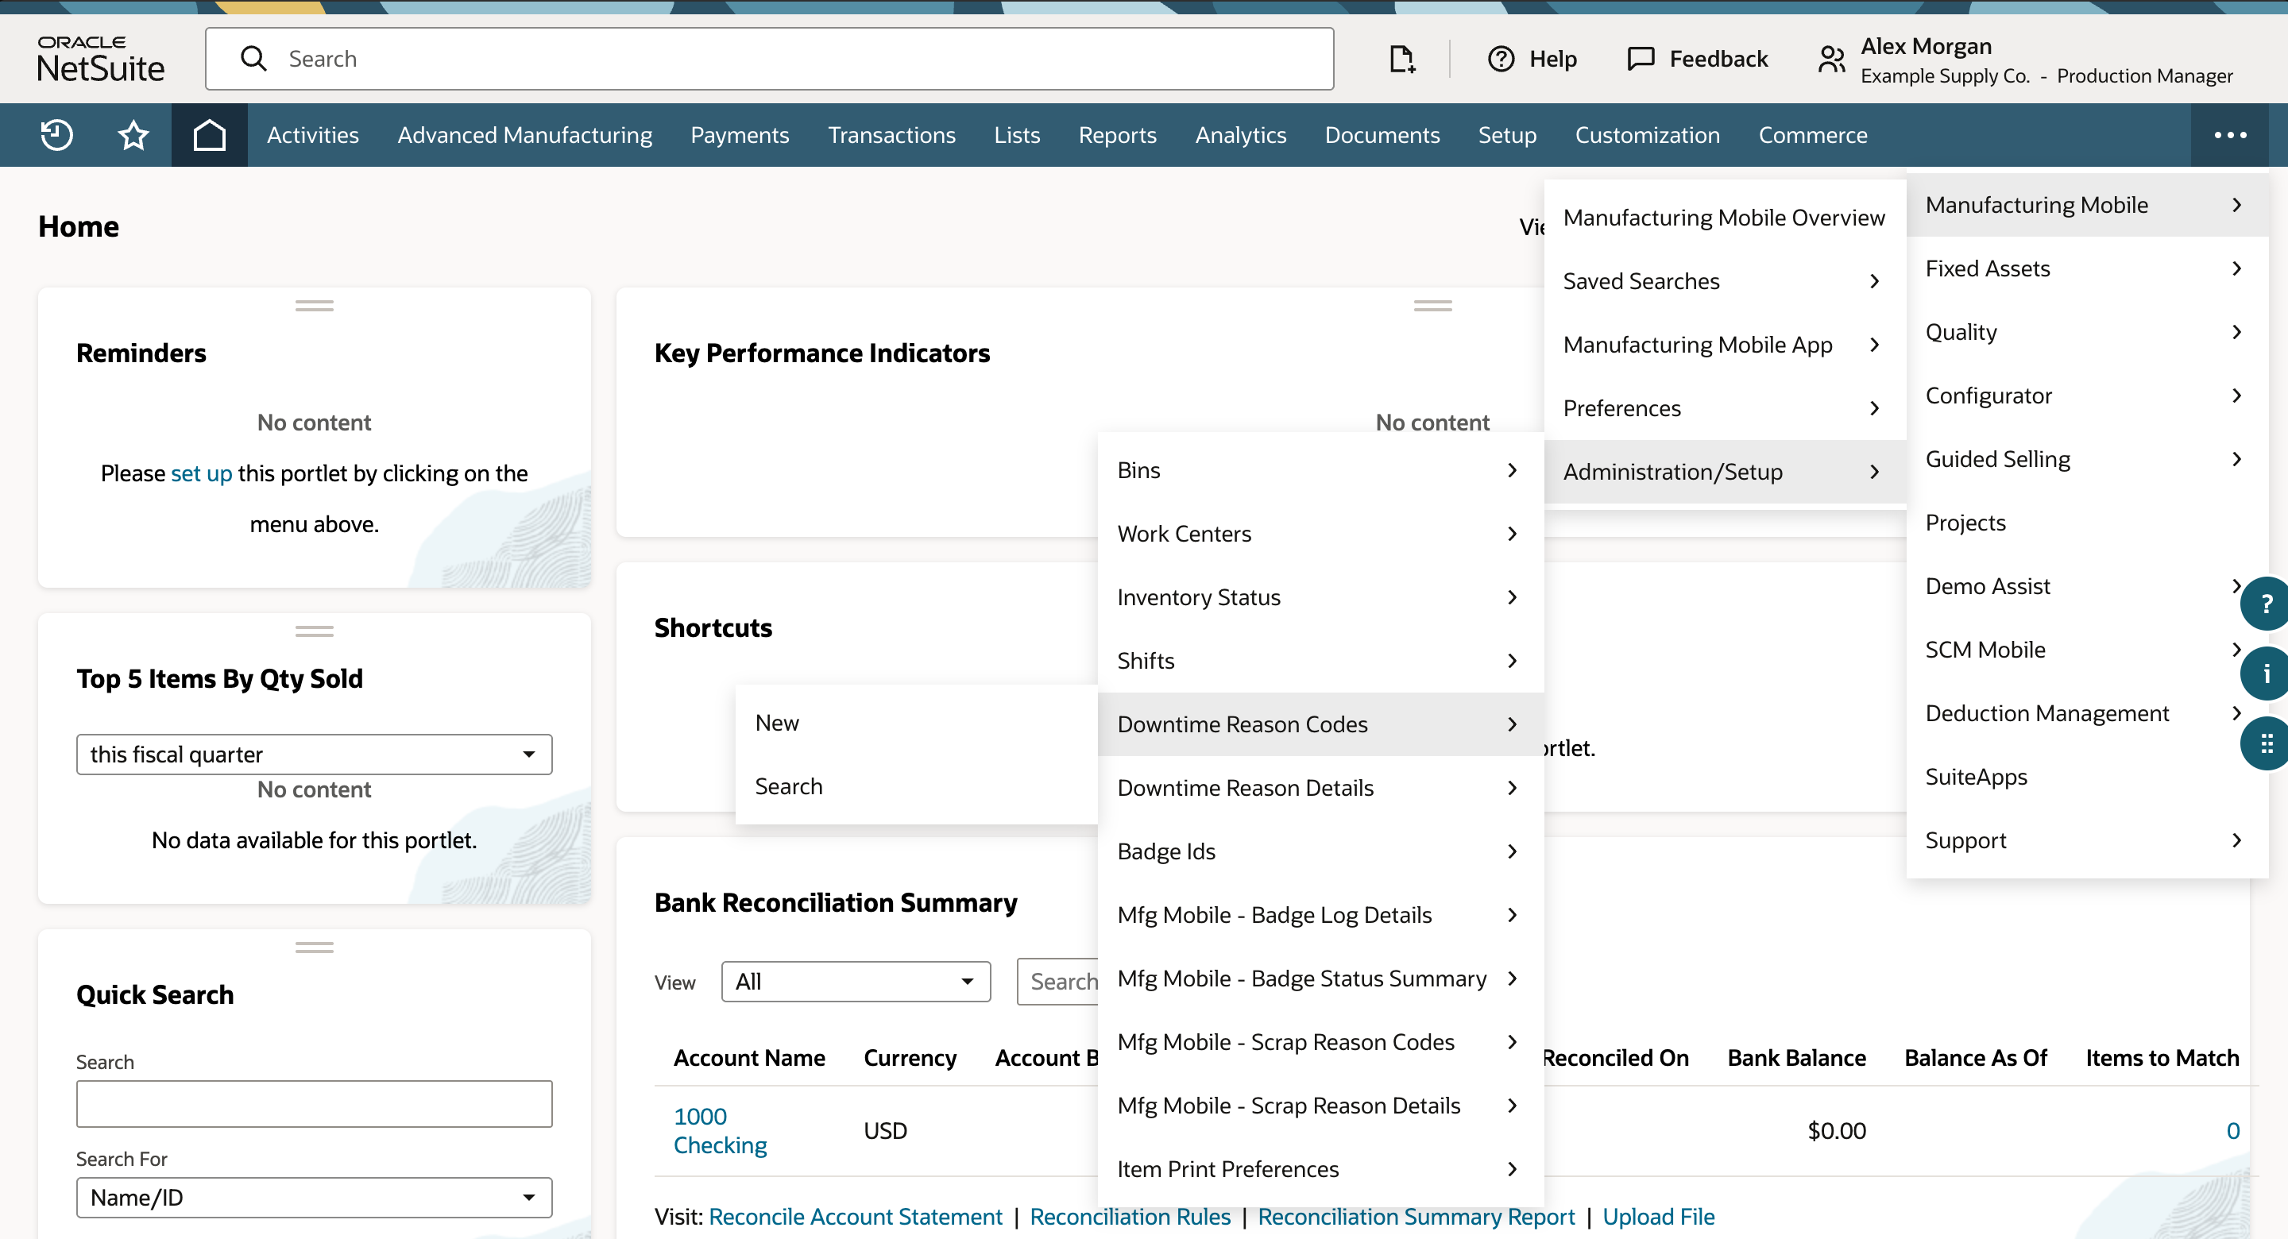Open the 1000 Checking account link
The width and height of the screenshot is (2288, 1239).
point(721,1131)
